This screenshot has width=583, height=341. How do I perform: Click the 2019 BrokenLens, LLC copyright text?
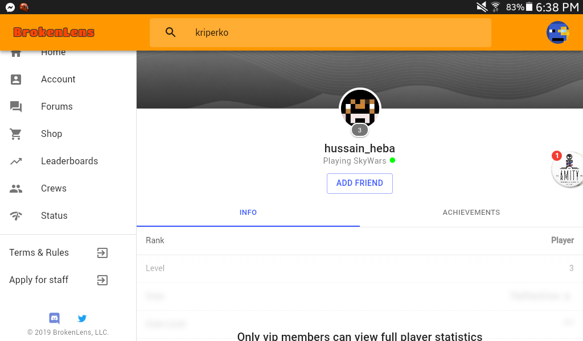(68, 332)
